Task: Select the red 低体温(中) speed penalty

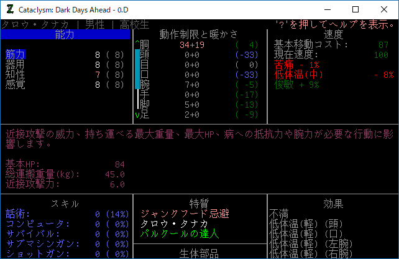Action: tap(298, 75)
